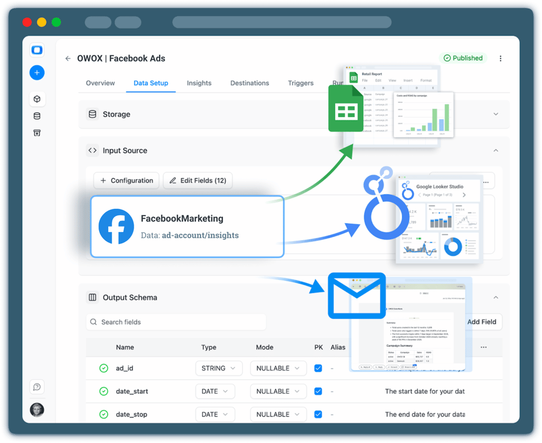Click the Name column header
The width and height of the screenshot is (542, 443).
(125, 347)
